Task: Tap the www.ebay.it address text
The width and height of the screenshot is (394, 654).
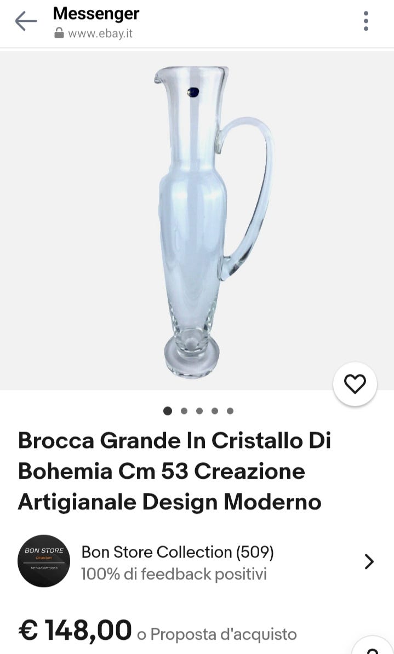Action: (100, 33)
